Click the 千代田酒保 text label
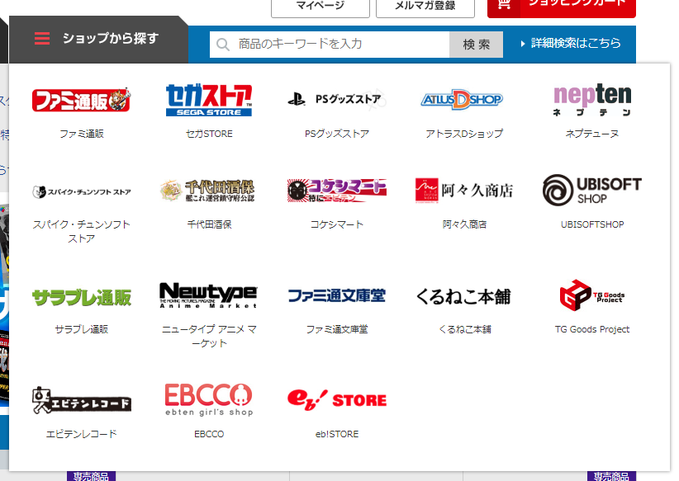The width and height of the screenshot is (679, 481). (x=209, y=224)
